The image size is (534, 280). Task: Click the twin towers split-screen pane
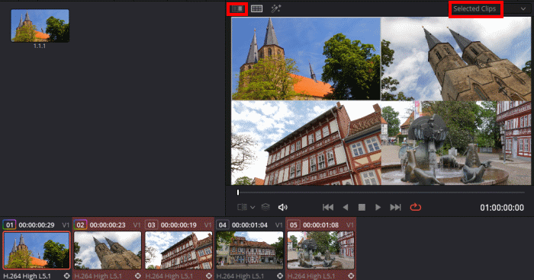click(456, 59)
